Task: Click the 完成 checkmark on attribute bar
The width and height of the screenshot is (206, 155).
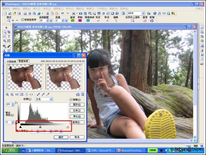Action: (x=98, y=21)
